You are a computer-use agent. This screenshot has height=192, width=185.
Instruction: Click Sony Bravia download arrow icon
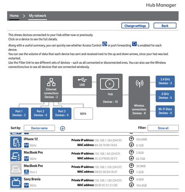pos(131,185)
